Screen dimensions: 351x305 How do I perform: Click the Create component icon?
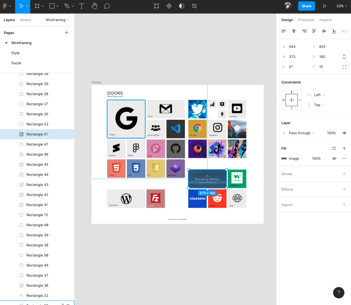169,6
